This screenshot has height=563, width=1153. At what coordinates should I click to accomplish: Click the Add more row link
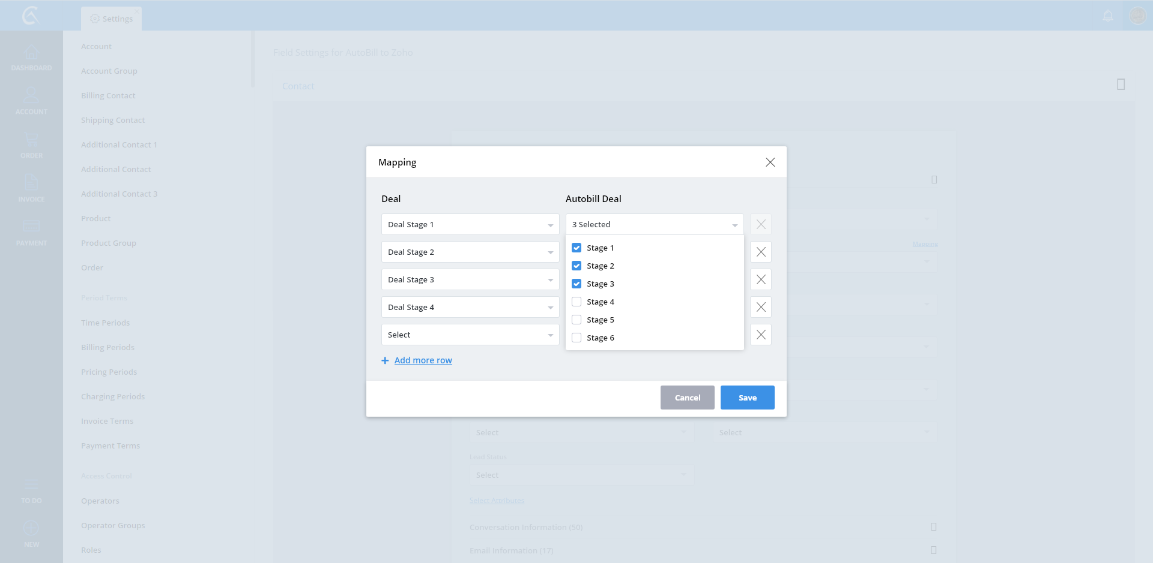click(x=423, y=360)
